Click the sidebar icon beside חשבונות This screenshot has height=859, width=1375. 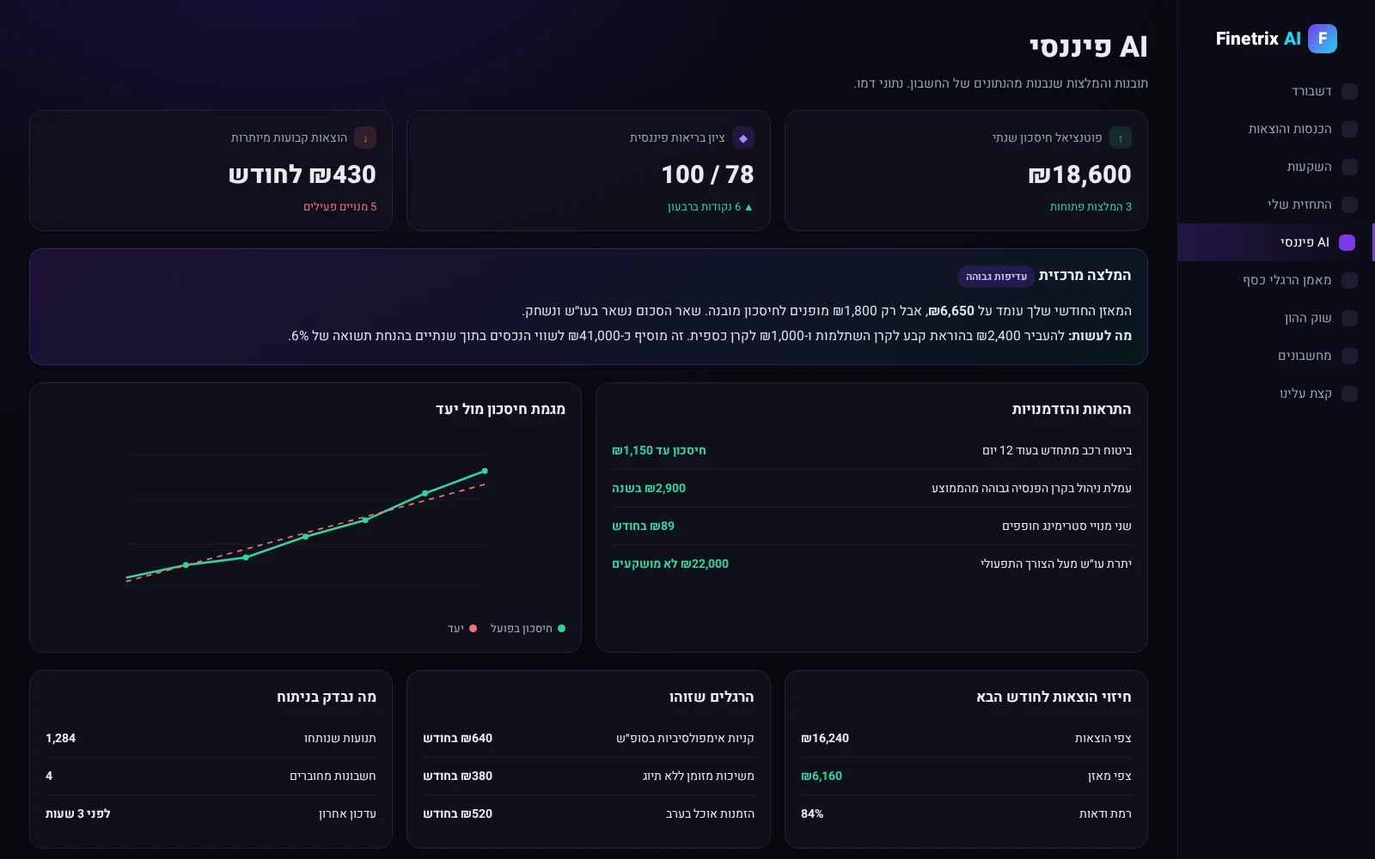(x=1349, y=356)
